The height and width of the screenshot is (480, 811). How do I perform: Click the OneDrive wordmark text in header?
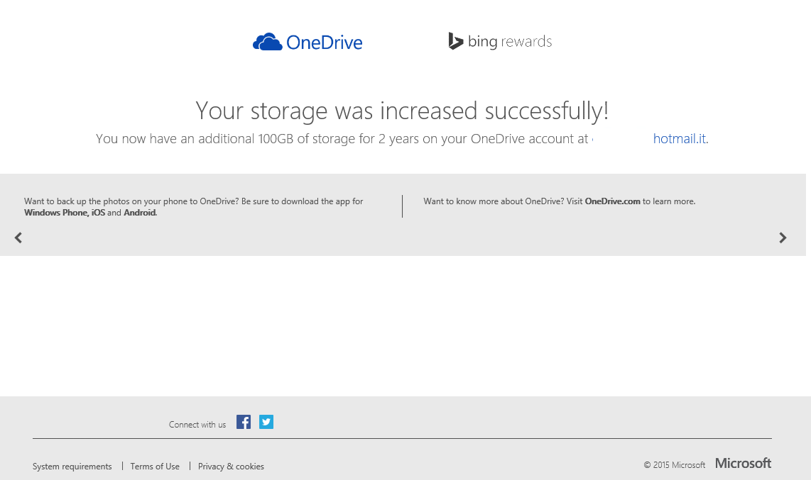(324, 43)
